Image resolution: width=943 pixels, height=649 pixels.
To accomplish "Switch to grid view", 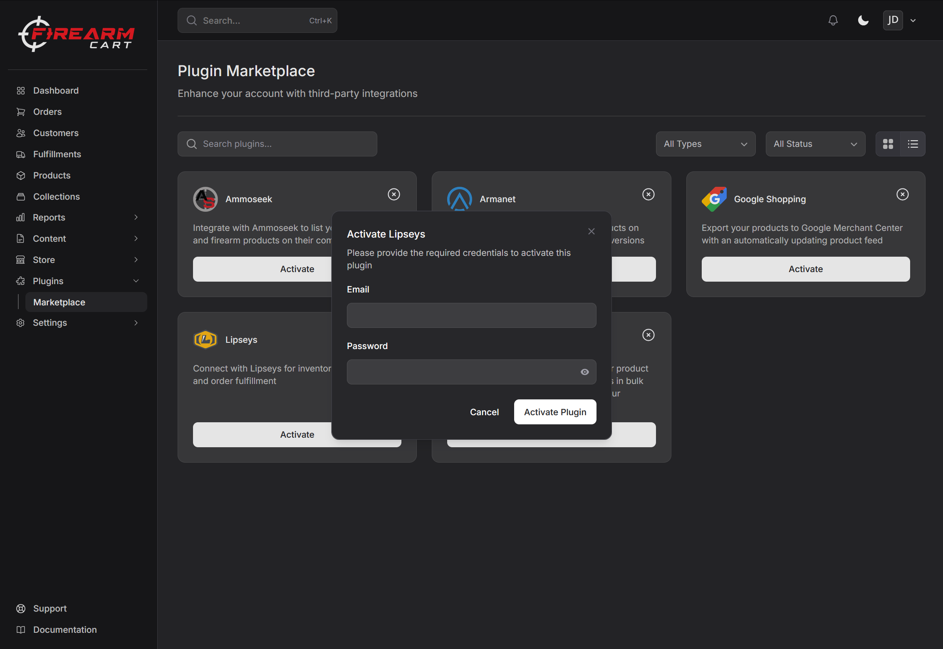I will tap(888, 144).
